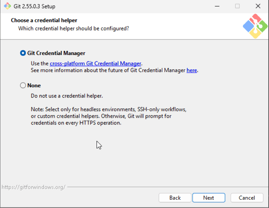Click the large Git logo in the header
Viewport: 269px width, 208px height.
(x=255, y=26)
